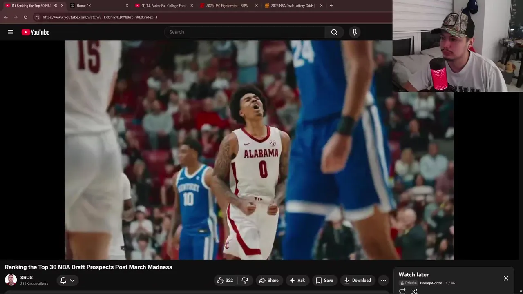Reload the current page
The width and height of the screenshot is (523, 294).
point(25,17)
